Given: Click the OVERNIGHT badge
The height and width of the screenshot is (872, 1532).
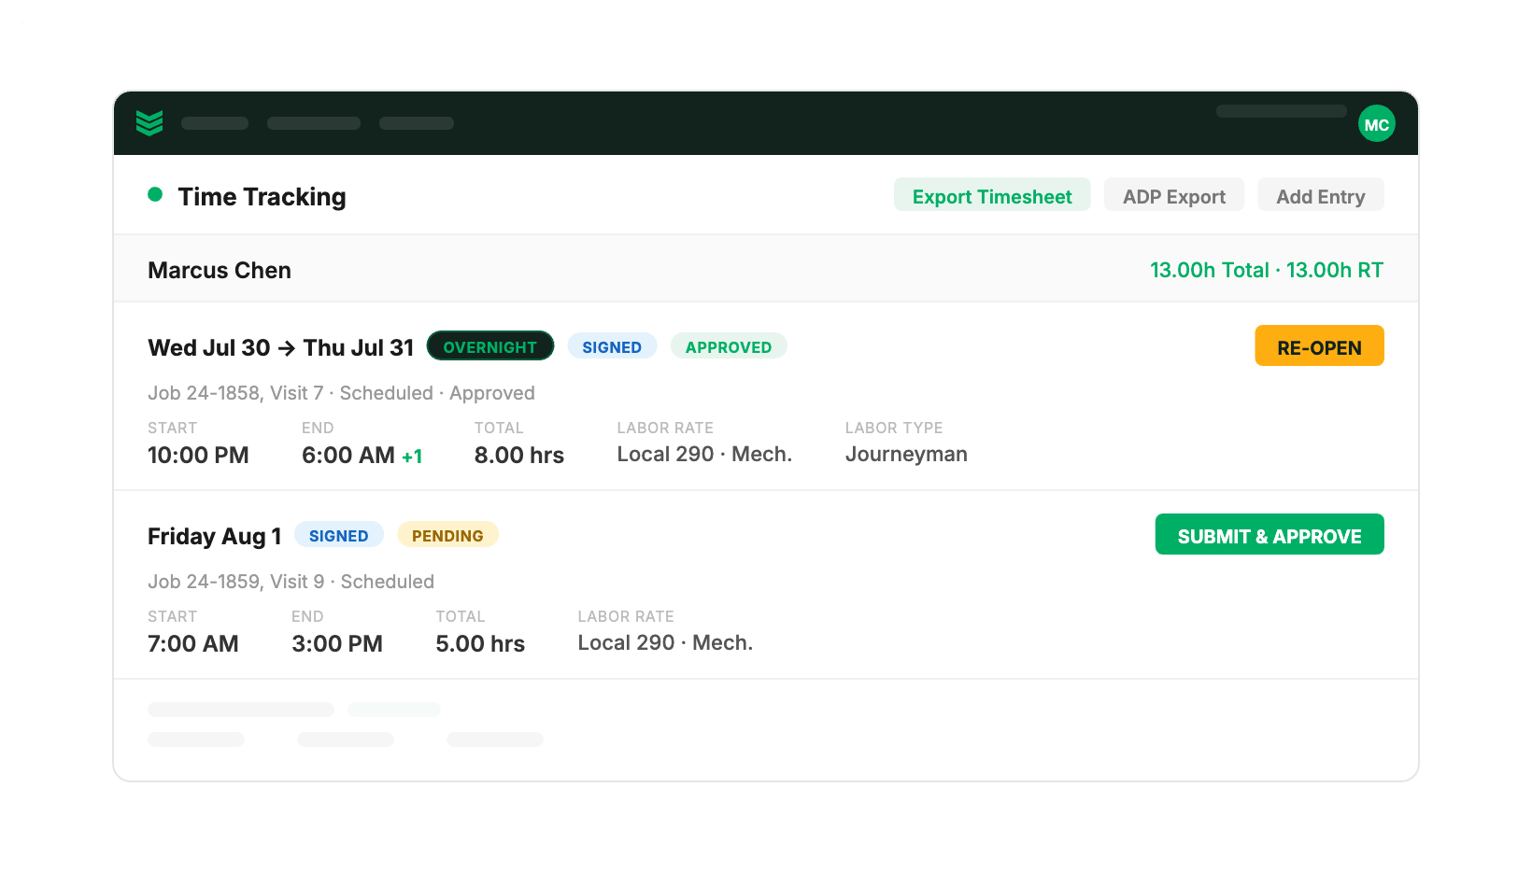Looking at the screenshot, I should (490, 346).
